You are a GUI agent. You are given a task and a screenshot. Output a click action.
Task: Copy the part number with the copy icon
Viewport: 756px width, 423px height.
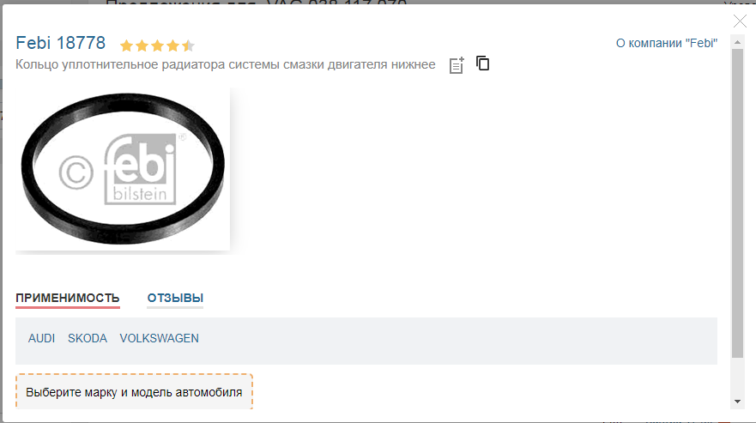482,63
